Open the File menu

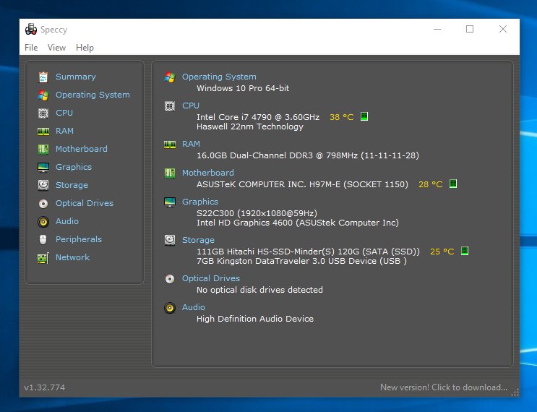click(31, 48)
